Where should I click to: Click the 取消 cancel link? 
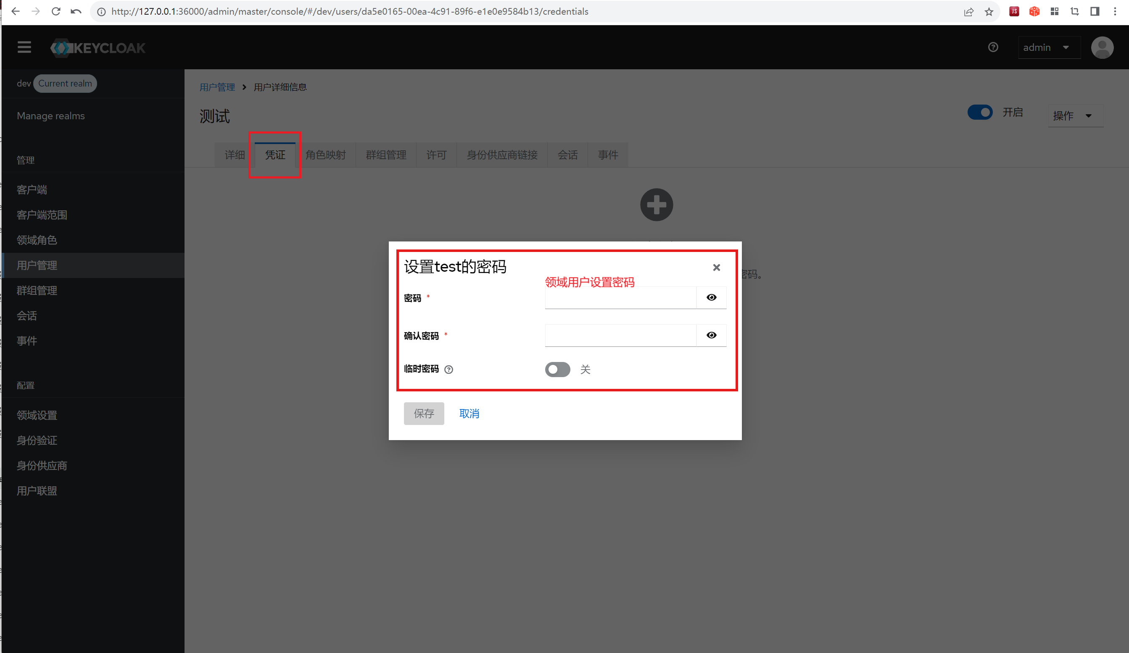(469, 414)
